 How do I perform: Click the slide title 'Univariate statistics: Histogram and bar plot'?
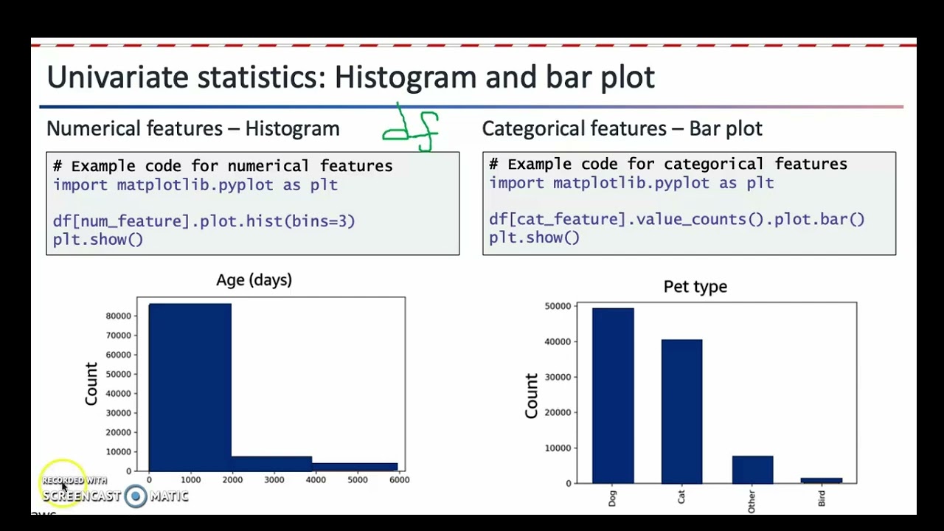tap(350, 77)
